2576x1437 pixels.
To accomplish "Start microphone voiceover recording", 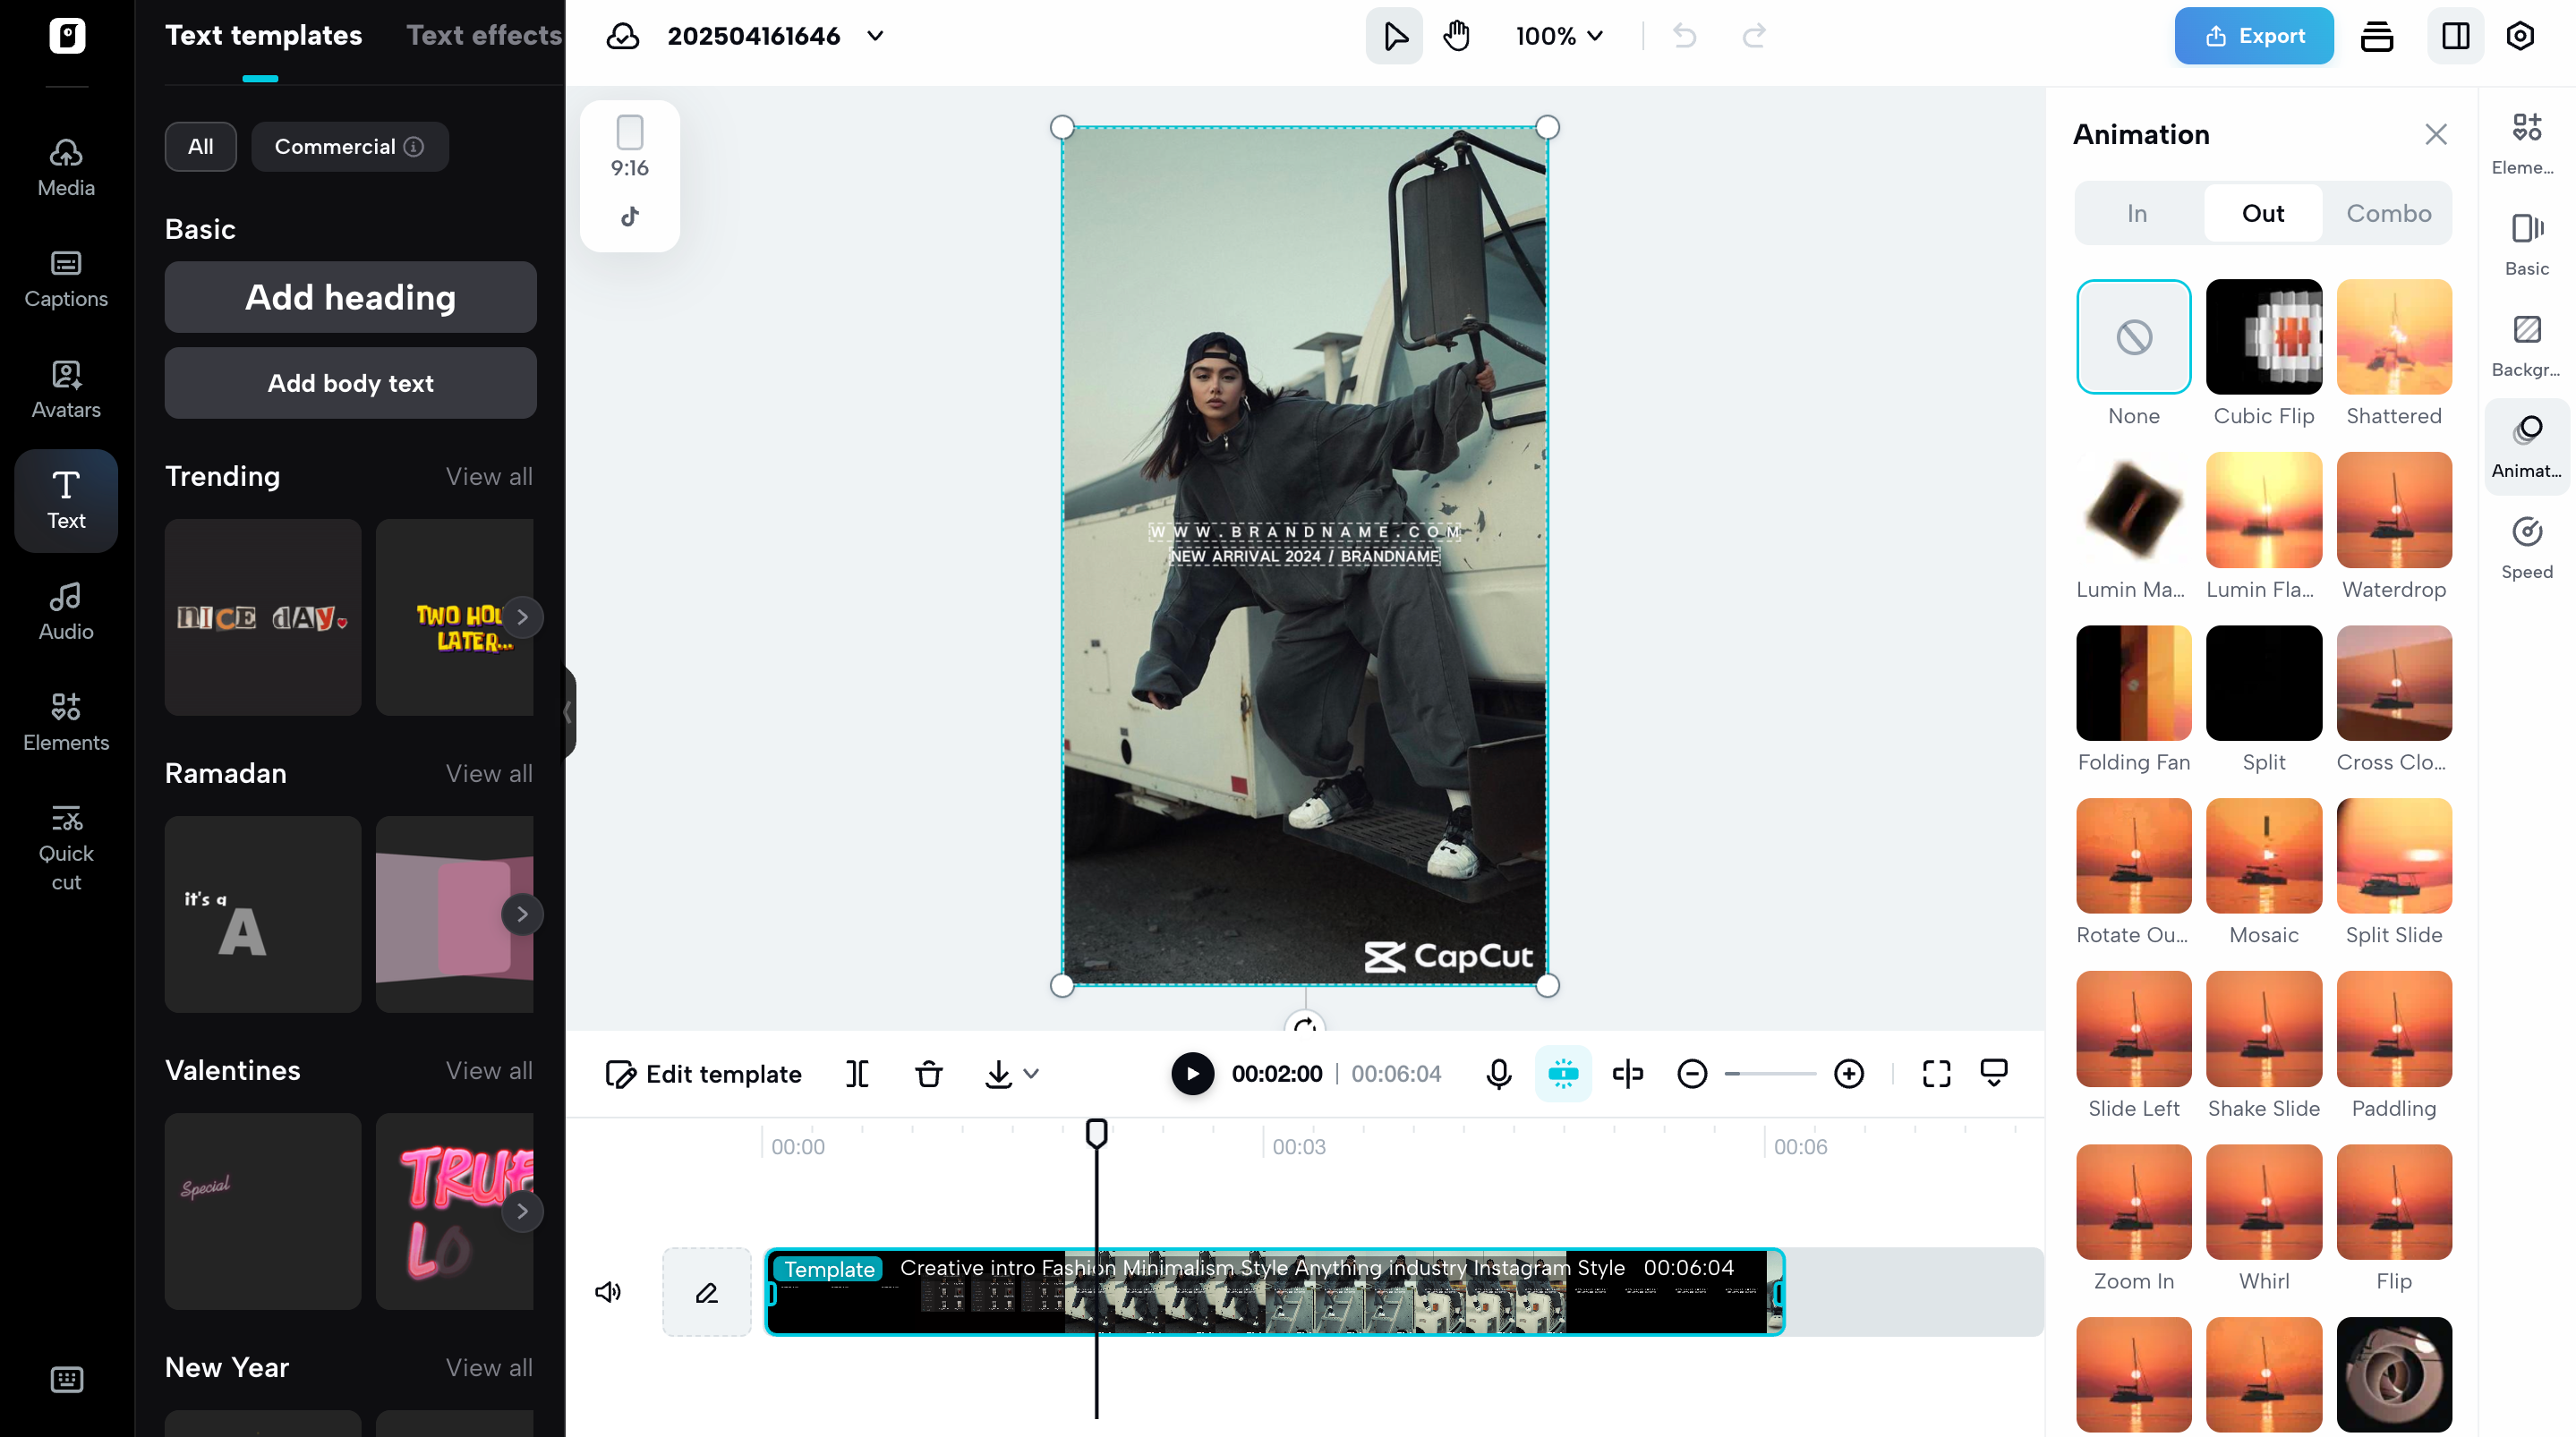I will pyautogui.click(x=1498, y=1073).
